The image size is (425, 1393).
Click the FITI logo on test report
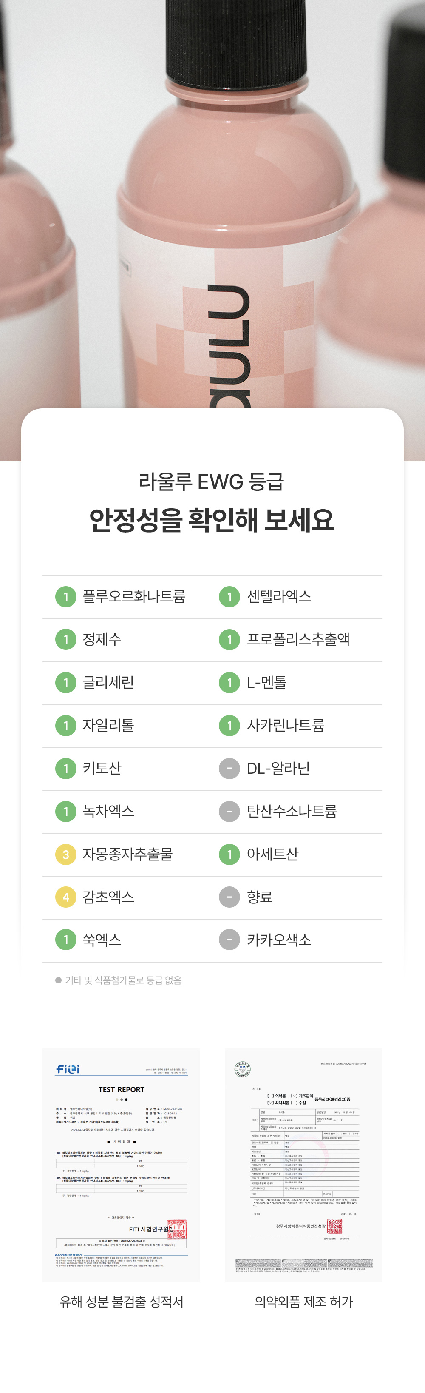pos(68,1069)
